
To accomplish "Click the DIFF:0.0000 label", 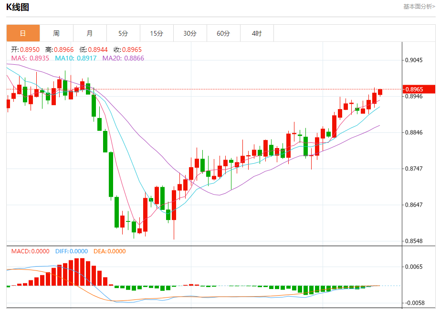I will (72, 251).
